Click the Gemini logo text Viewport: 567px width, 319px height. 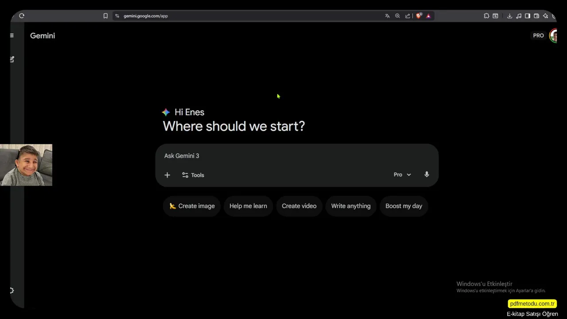pyautogui.click(x=43, y=36)
